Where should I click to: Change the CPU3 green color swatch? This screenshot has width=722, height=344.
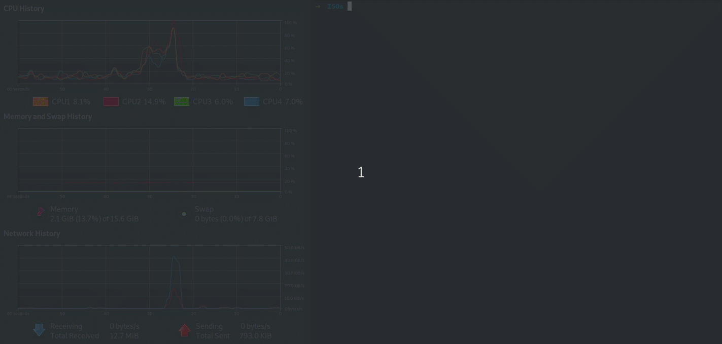(x=181, y=102)
